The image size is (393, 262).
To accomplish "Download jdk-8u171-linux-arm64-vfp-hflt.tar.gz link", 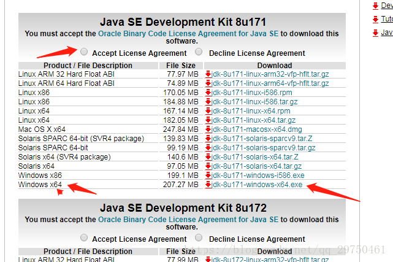I will pos(270,83).
